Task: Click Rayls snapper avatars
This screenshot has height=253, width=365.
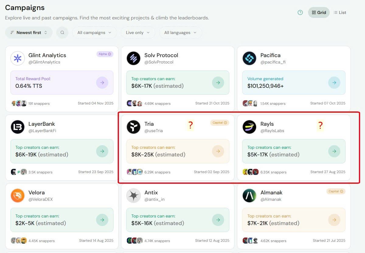Action: tap(251, 172)
